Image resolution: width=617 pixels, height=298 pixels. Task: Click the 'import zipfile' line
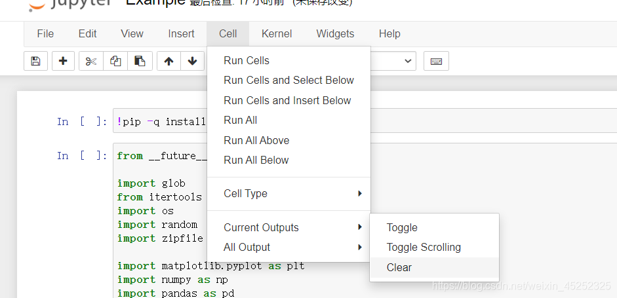[x=160, y=238]
